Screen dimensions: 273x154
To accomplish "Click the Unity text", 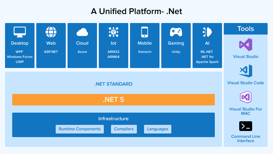I will tap(176, 52).
